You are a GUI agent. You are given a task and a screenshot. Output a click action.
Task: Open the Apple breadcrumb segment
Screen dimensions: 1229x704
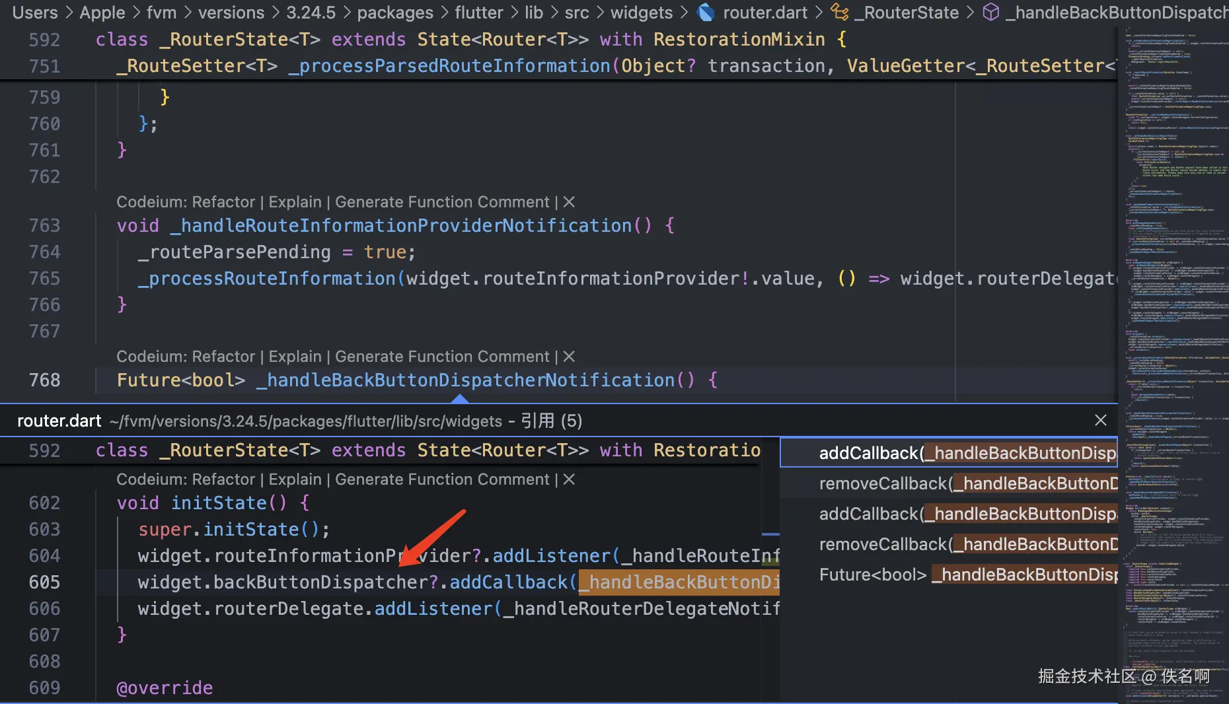(102, 13)
